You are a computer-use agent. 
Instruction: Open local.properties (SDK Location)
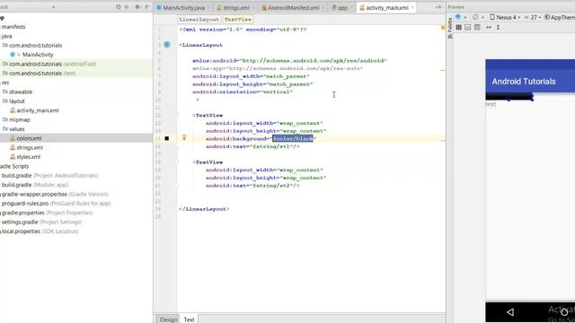click(x=40, y=231)
